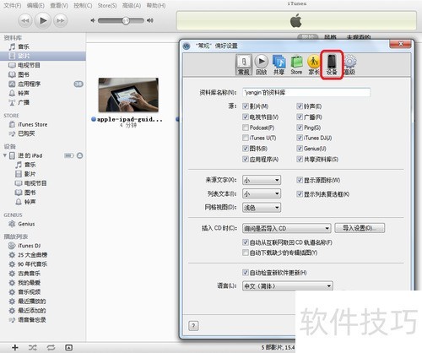
Task: Click the 导入设置(O) button
Action: pyautogui.click(x=360, y=228)
